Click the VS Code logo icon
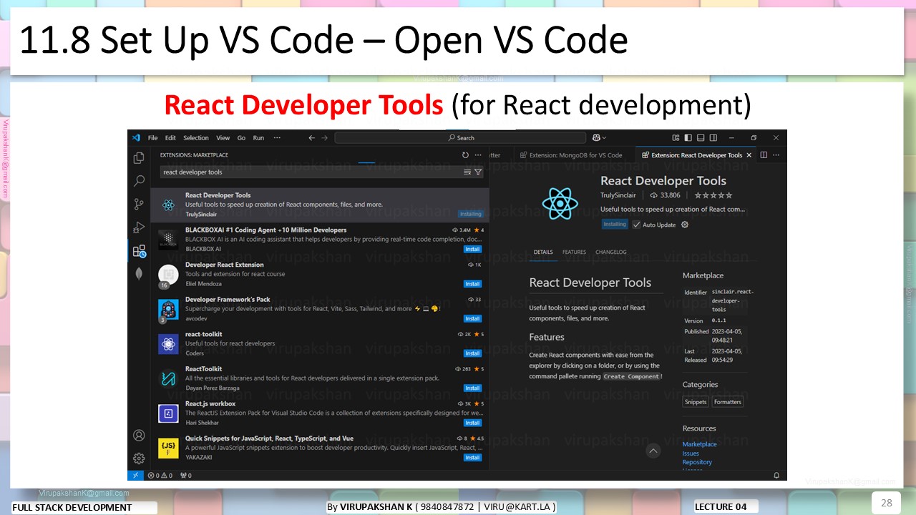 tap(135, 137)
